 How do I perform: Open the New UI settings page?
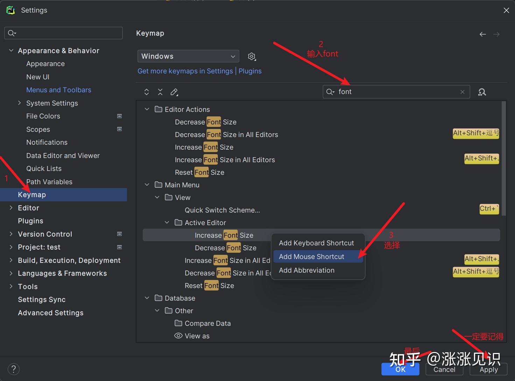(x=38, y=77)
